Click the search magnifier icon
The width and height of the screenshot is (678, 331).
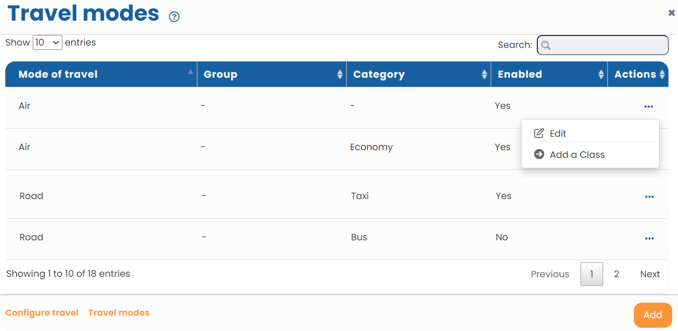545,46
